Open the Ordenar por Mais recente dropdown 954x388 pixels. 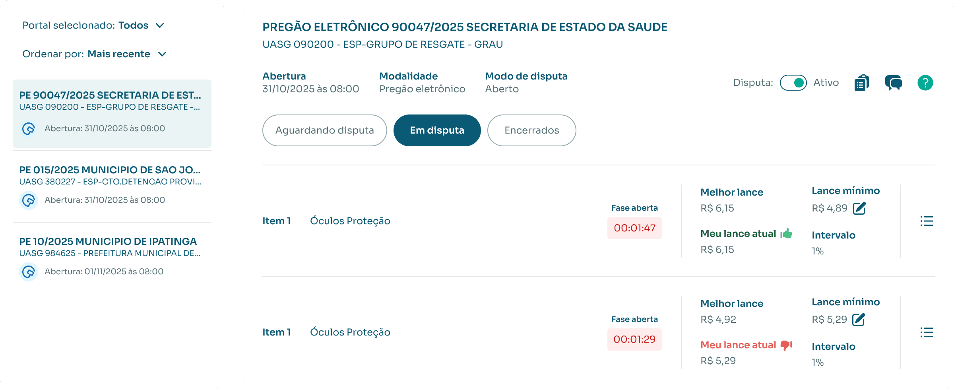click(162, 54)
